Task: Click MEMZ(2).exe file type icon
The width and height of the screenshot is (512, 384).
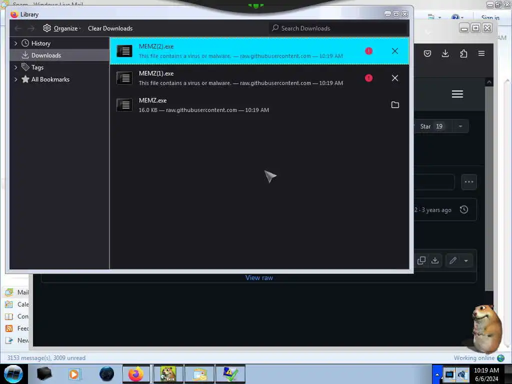Action: pyautogui.click(x=124, y=51)
